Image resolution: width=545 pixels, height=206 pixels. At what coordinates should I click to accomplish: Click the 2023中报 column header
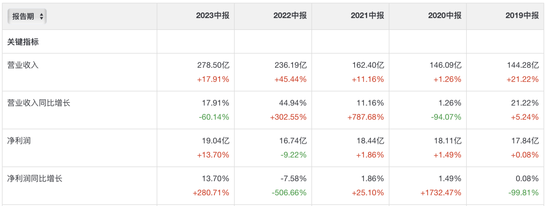(212, 16)
